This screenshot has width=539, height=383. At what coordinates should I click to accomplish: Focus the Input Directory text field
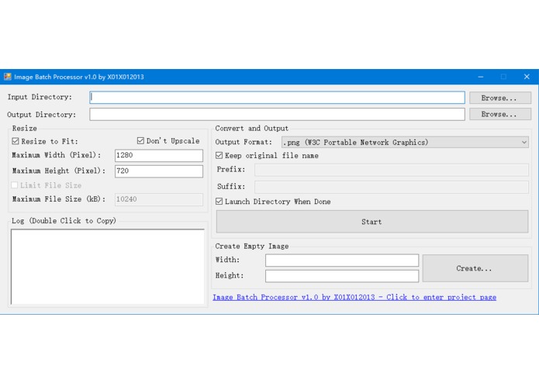(x=277, y=98)
